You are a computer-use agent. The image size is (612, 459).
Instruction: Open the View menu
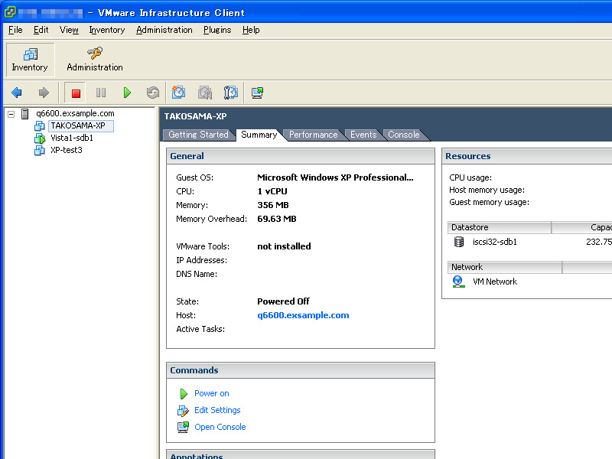point(69,30)
